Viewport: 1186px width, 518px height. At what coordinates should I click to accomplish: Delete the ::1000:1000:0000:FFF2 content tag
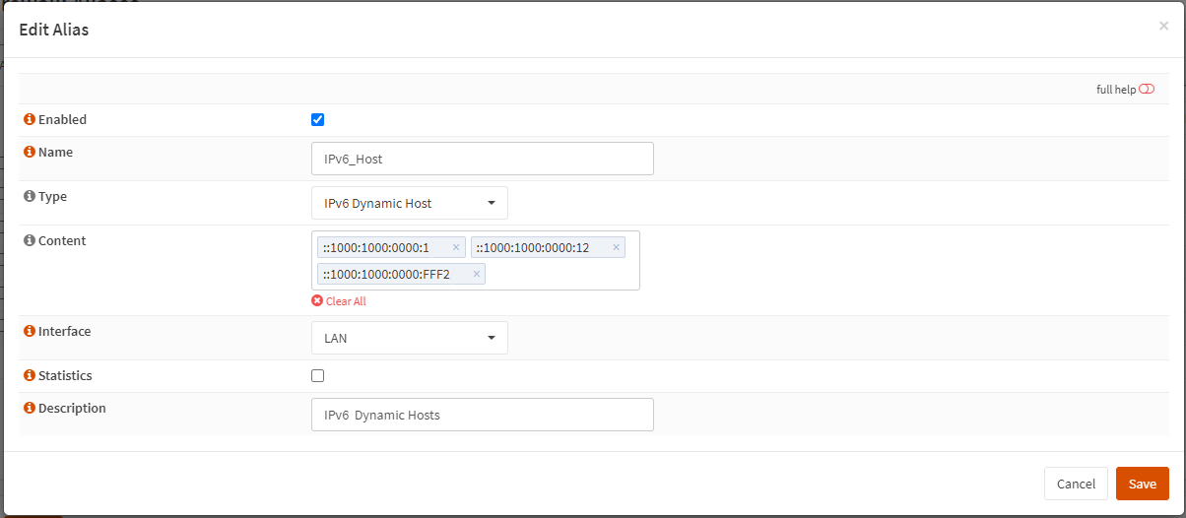477,274
